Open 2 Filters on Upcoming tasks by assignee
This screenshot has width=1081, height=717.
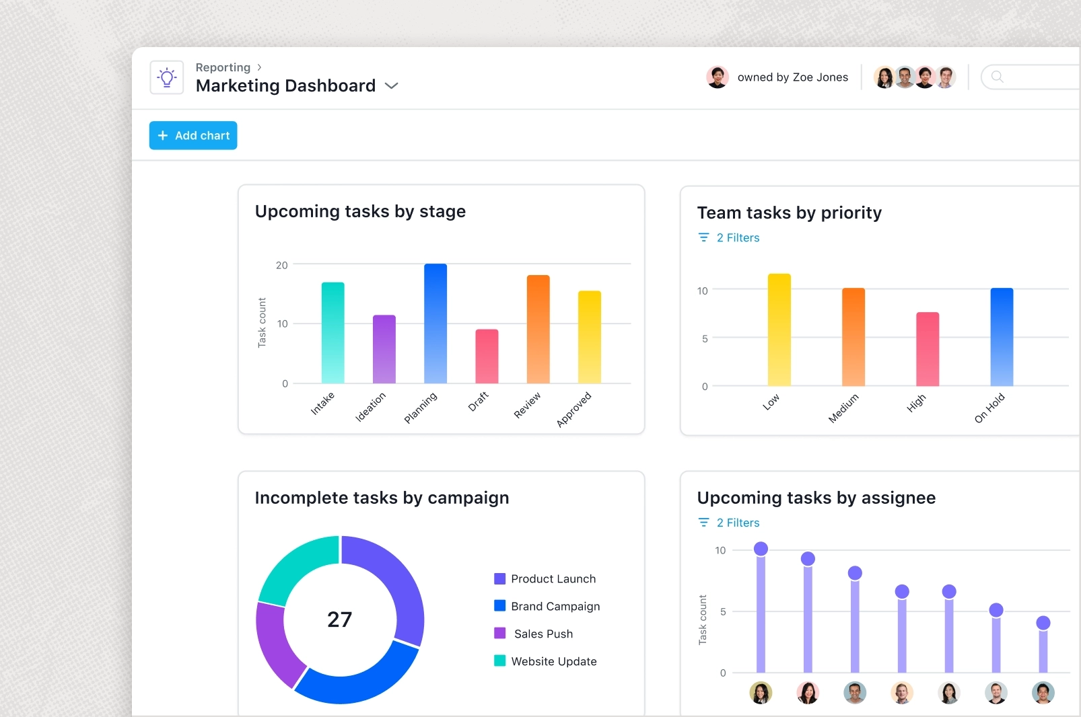(x=739, y=523)
